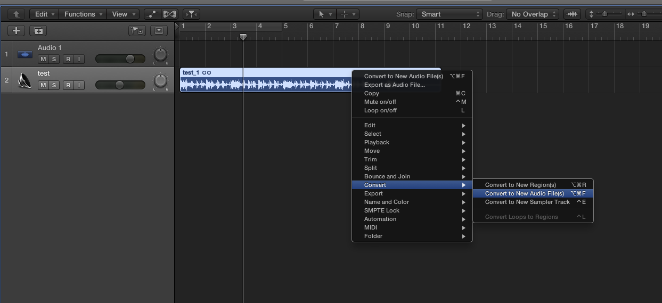Select the test_1 audio region waveform
This screenshot has width=662, height=303.
pos(266,84)
